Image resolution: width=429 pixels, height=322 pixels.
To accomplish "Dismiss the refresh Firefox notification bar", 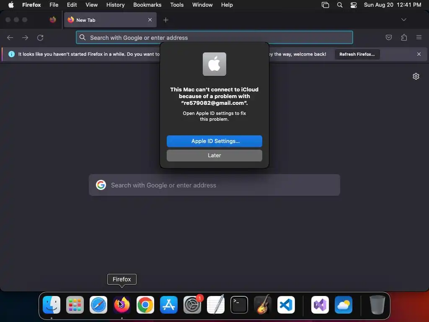I will [x=419, y=54].
